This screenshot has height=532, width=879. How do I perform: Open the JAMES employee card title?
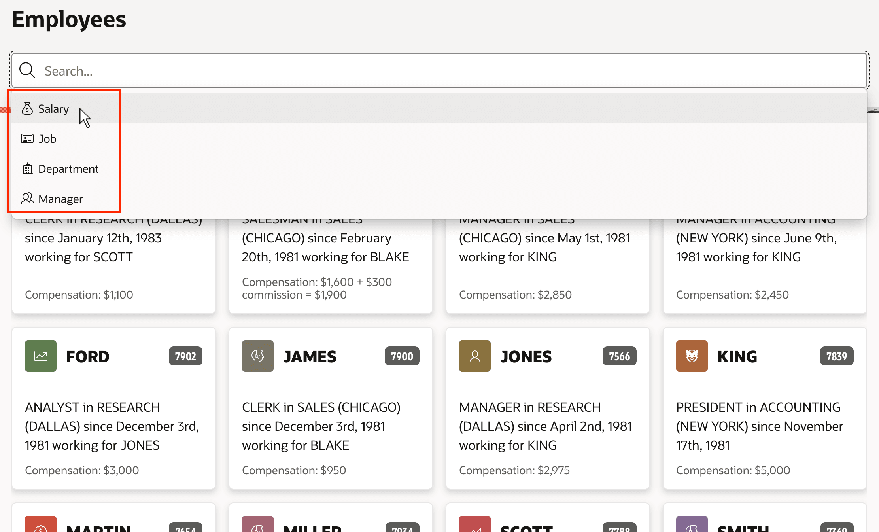(x=310, y=356)
